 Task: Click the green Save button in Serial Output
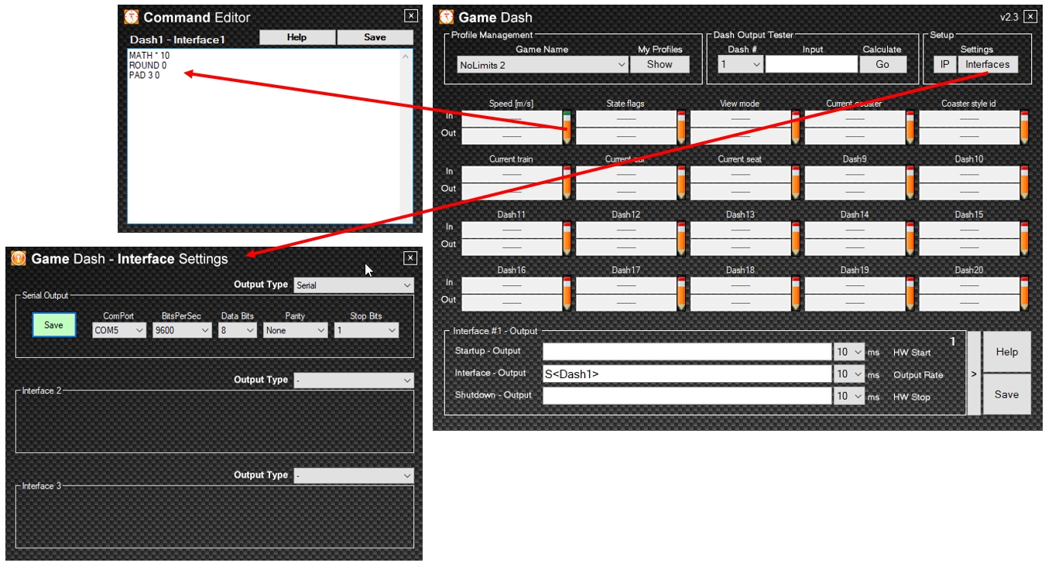pos(53,325)
